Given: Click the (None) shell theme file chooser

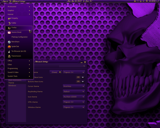Looking at the screenshot, I should click(x=56, y=72).
